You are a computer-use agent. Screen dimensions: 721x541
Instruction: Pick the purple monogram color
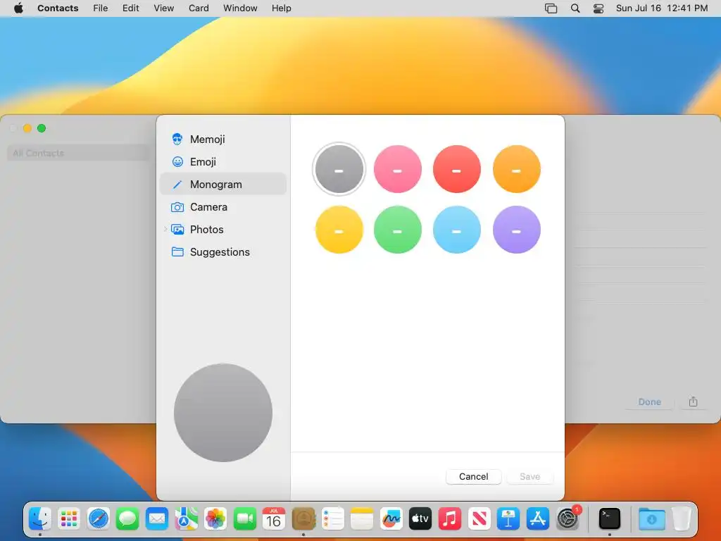click(x=516, y=230)
